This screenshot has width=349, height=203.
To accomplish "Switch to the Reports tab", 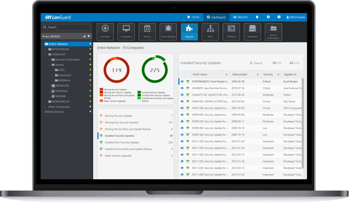I will (240, 17).
